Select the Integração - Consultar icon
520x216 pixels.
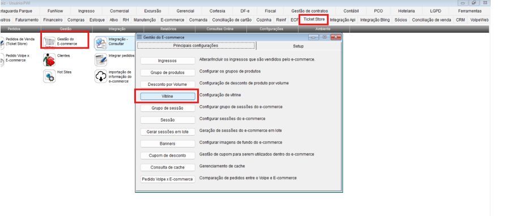100,43
